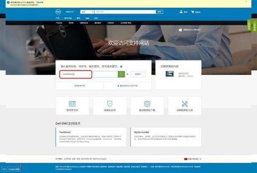This screenshot has height=173, width=257.
Task: Click the green search magnifier button
Action: [x=121, y=74]
